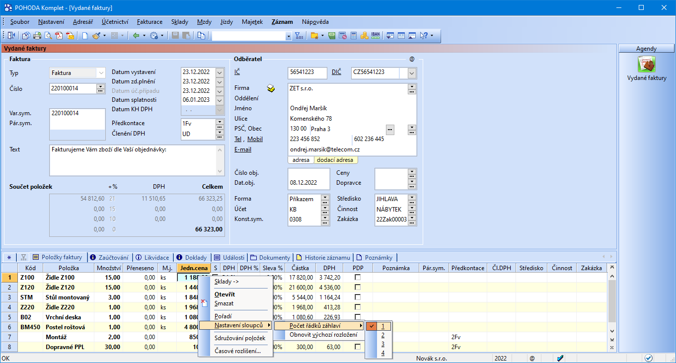
Task: Click the context help pointer icon
Action: (x=424, y=36)
